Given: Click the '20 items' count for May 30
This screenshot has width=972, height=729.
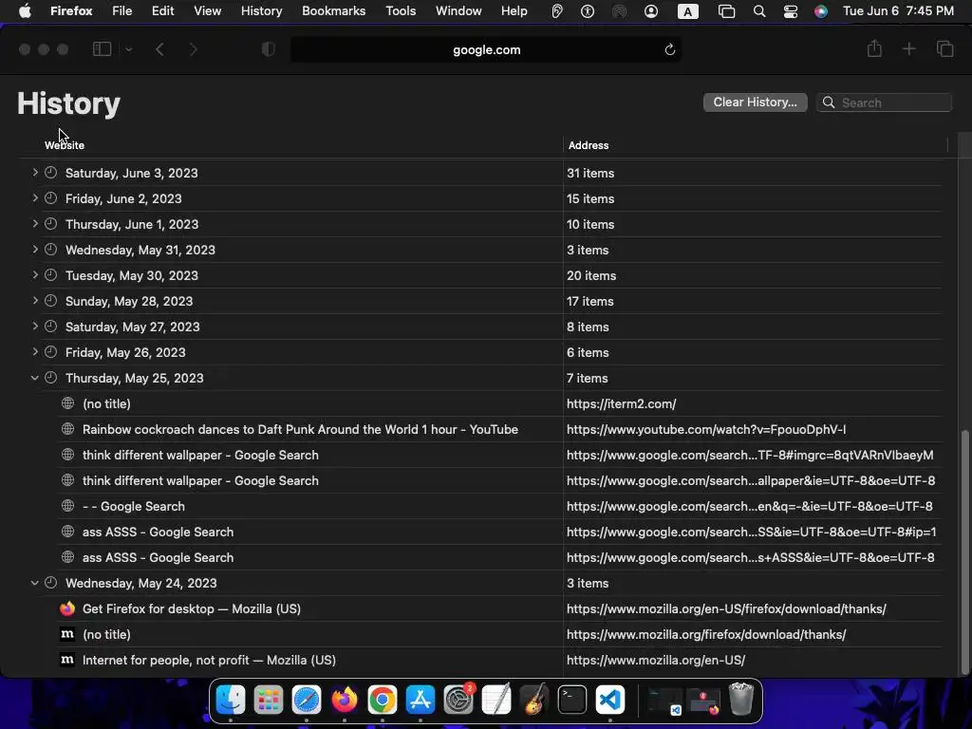Looking at the screenshot, I should 591,275.
